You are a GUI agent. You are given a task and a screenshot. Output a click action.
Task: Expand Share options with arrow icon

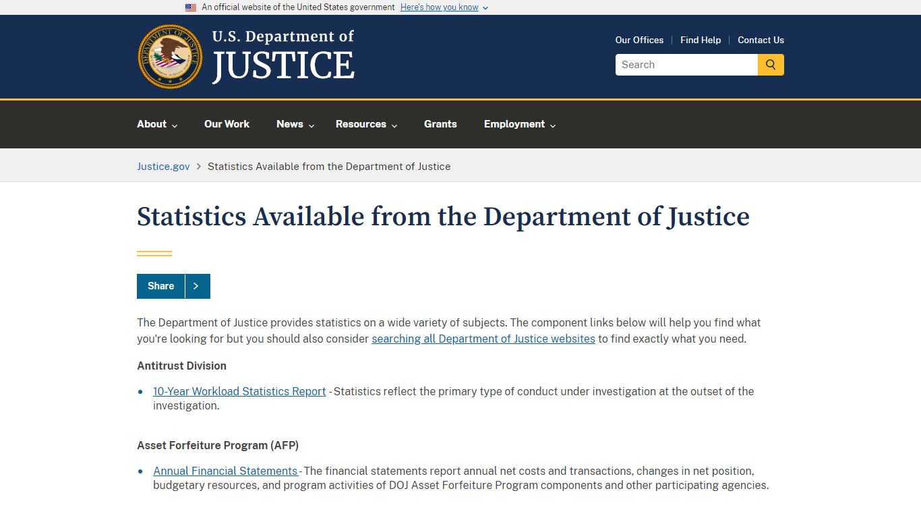coord(198,286)
